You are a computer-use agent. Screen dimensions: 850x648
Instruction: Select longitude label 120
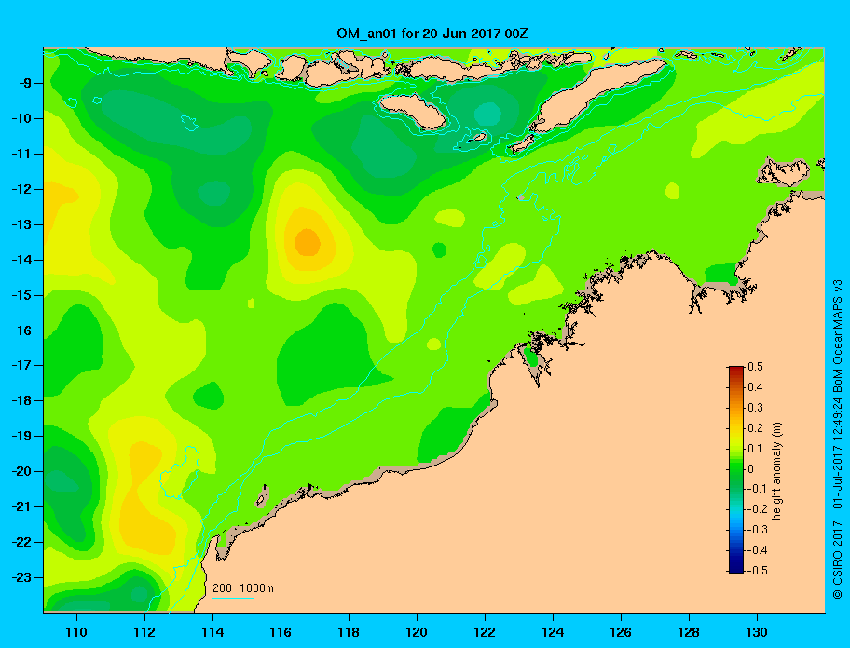(417, 632)
